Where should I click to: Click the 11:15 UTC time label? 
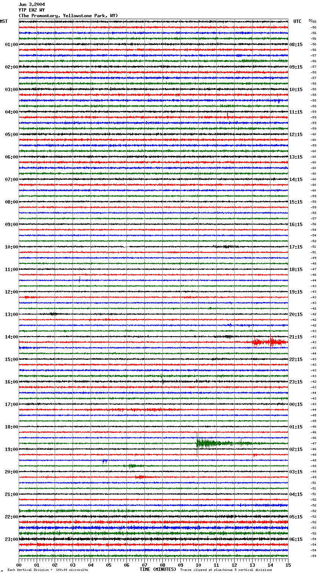coord(296,112)
